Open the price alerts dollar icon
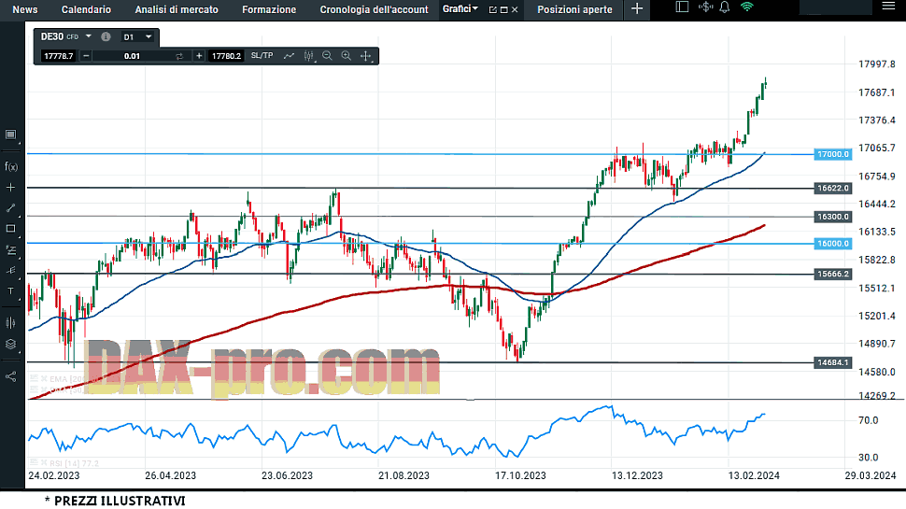The image size is (906, 509). pos(705,7)
